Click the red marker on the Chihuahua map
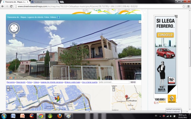 point(127,97)
